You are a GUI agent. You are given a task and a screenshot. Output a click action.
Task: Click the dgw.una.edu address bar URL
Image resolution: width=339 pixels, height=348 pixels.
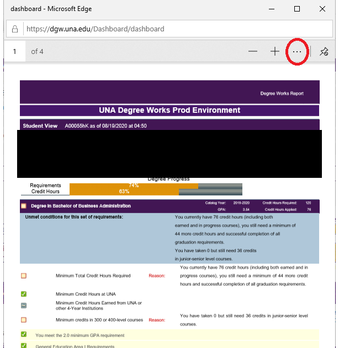pyautogui.click(x=96, y=29)
